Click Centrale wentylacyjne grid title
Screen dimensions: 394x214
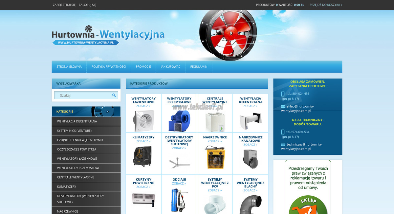coord(215,100)
